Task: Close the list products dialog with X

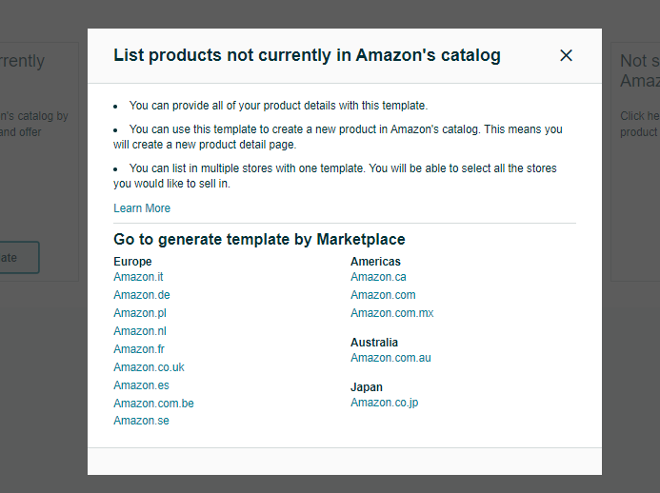Action: (566, 55)
